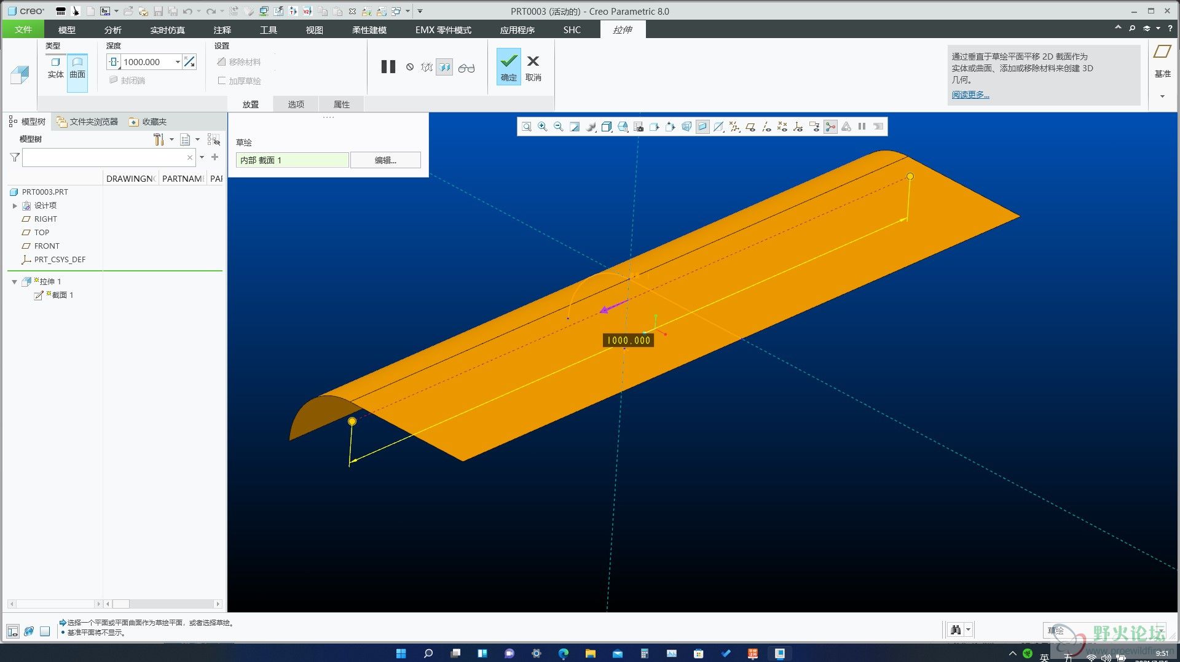Switch to the 文件夹浏览器 tab
1180x662 pixels.
87,122
